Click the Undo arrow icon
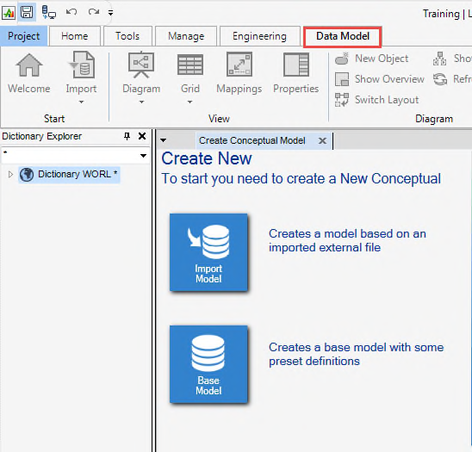This screenshot has height=452, width=472. coord(71,12)
